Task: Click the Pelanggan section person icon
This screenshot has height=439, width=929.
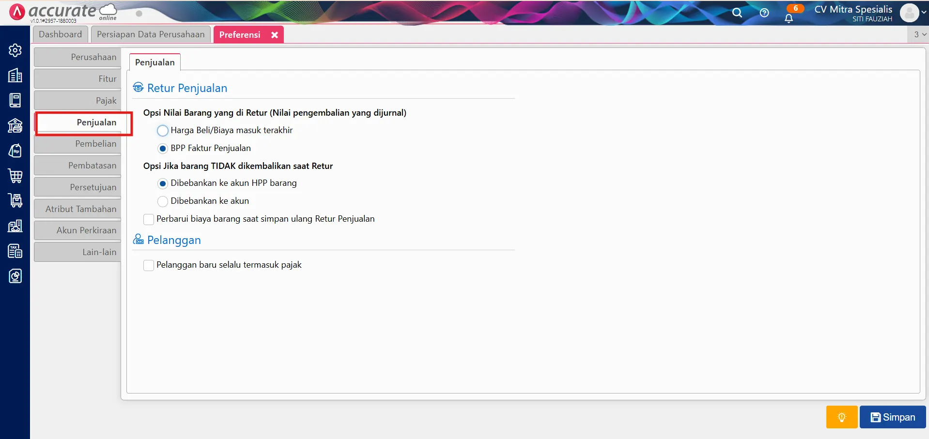Action: coord(138,239)
